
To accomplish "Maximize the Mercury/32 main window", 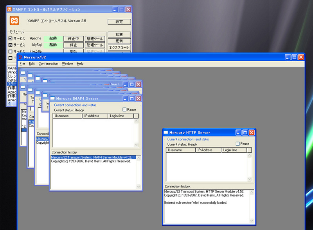I will pyautogui.click(x=294, y=57).
